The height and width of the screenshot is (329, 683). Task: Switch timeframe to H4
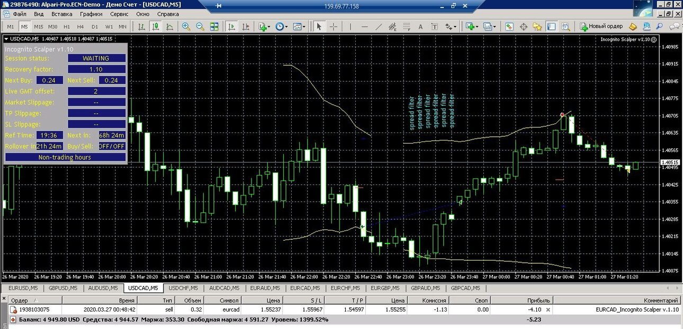[x=80, y=26]
